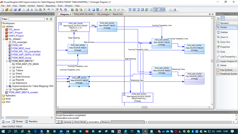Click the Cut scissors toolbar icon
This screenshot has height=134, width=238.
click(x=32, y=10)
